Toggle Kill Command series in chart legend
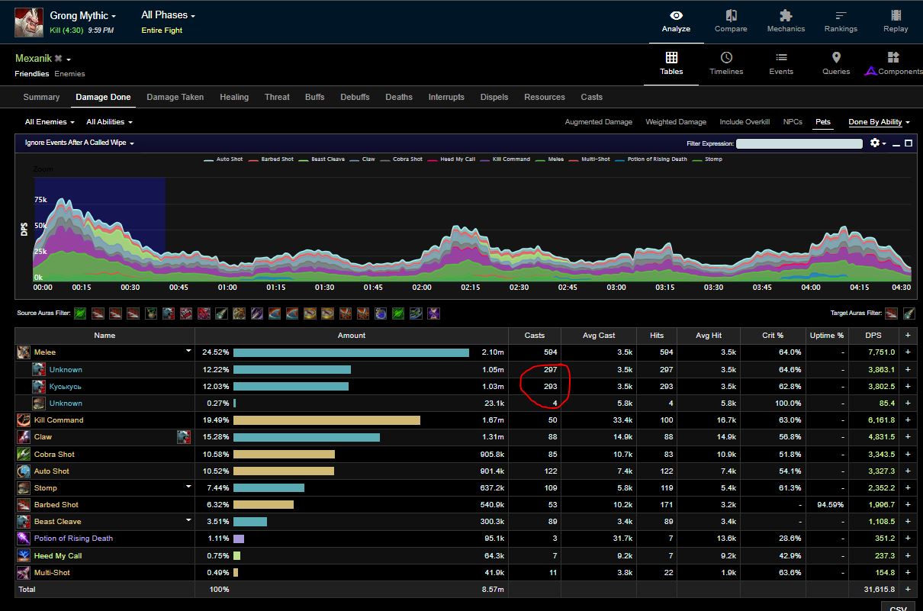 [x=511, y=159]
